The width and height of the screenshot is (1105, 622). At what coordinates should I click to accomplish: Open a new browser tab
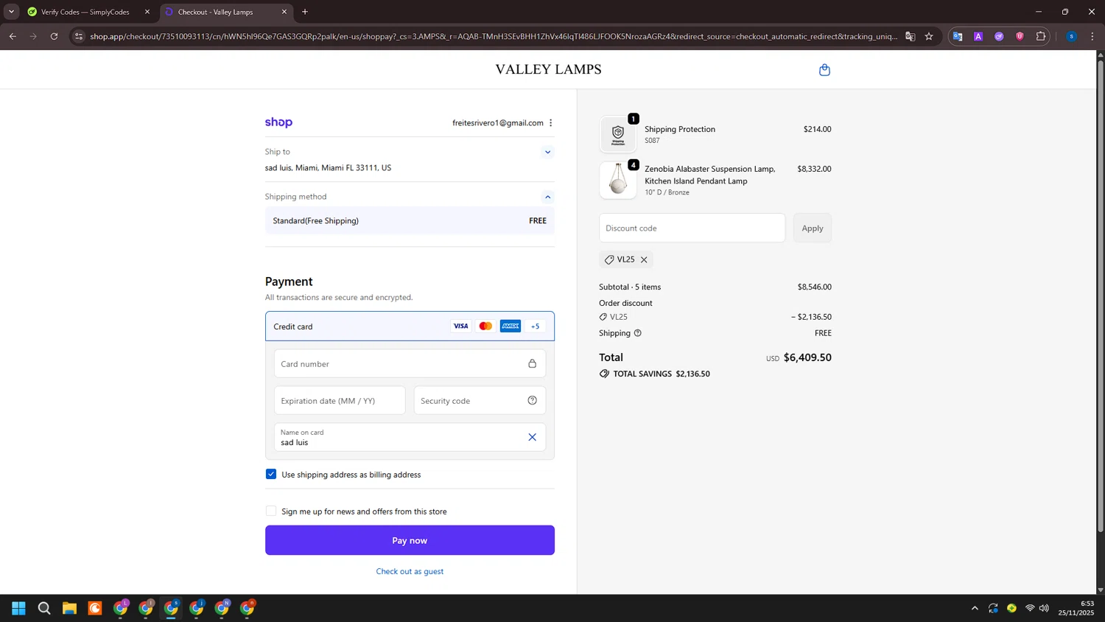pyautogui.click(x=305, y=12)
